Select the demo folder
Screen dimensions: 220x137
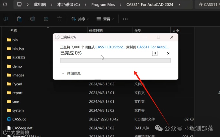(x=17, y=66)
